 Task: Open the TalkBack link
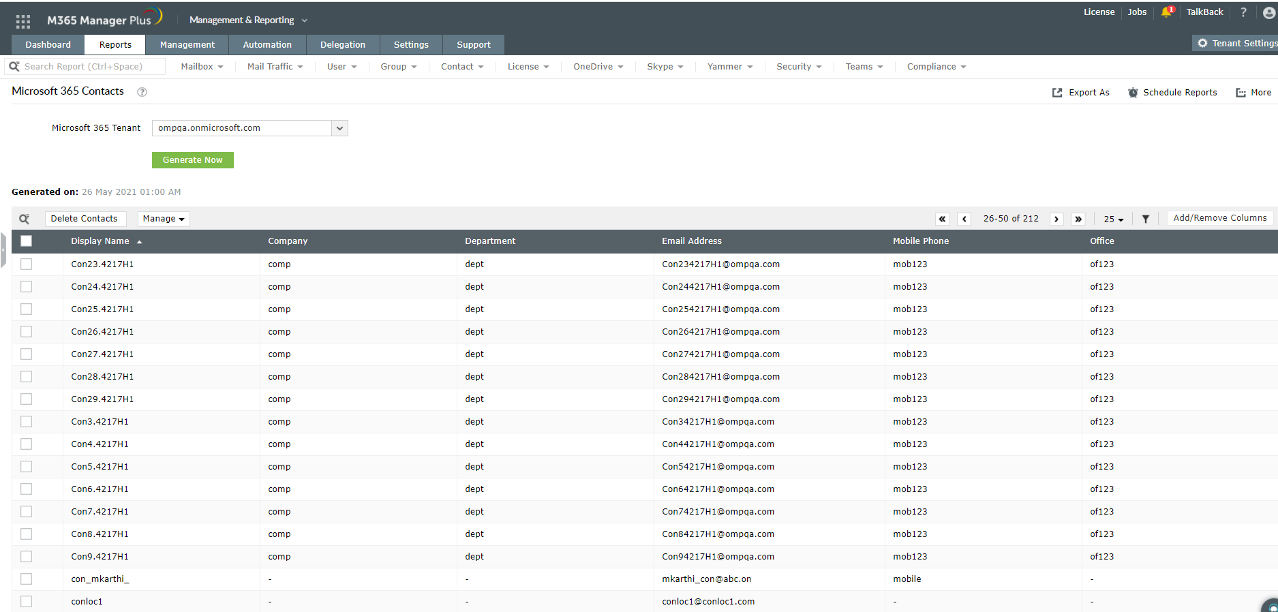pyautogui.click(x=1204, y=12)
